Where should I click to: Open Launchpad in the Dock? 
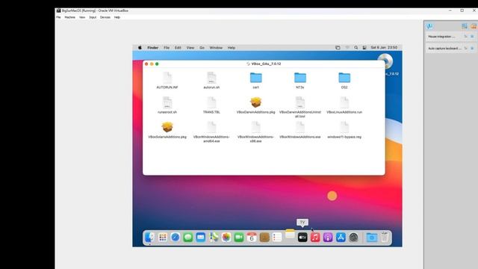tap(163, 238)
